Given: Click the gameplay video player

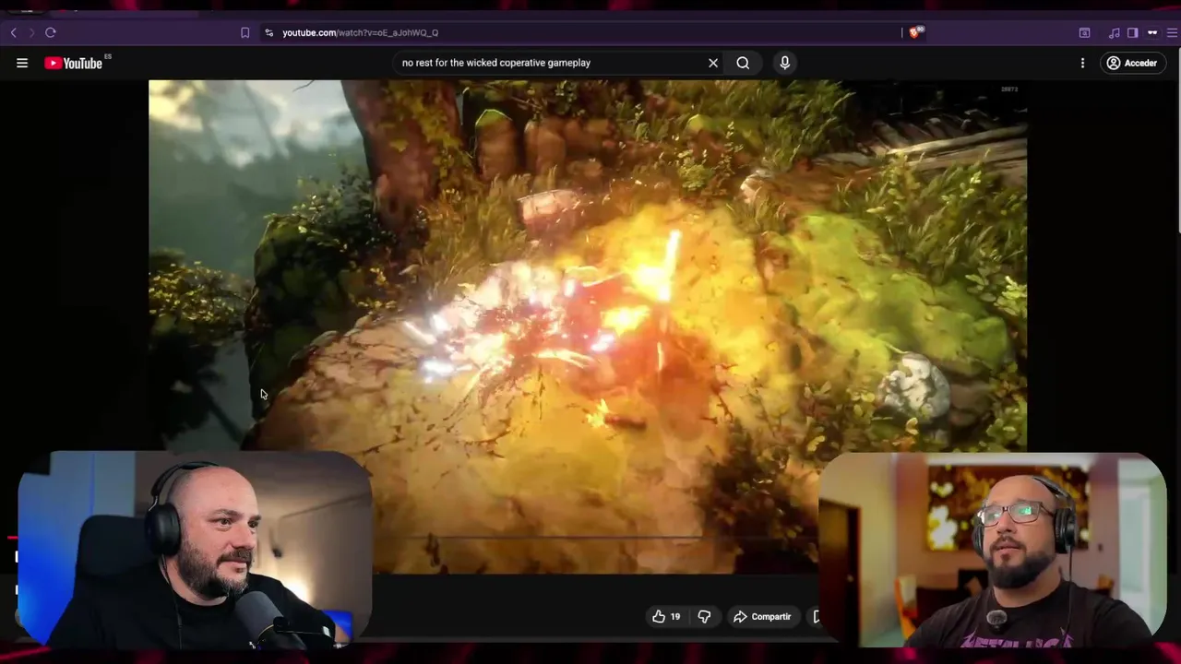Looking at the screenshot, I should point(588,326).
